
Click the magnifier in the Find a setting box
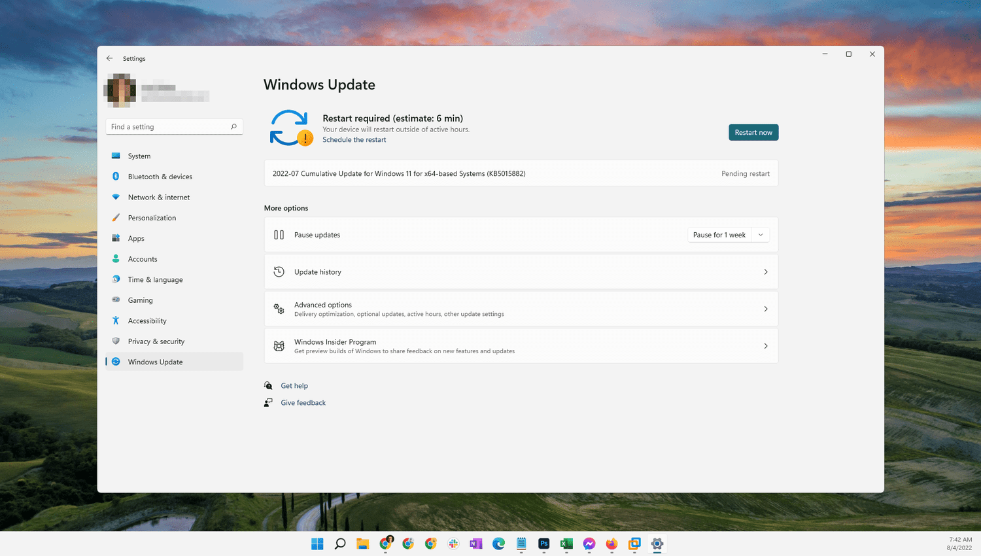(233, 127)
